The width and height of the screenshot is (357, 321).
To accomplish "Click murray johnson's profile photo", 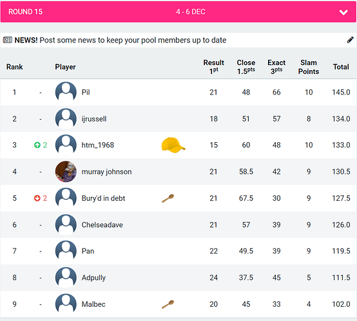I will (x=66, y=172).
